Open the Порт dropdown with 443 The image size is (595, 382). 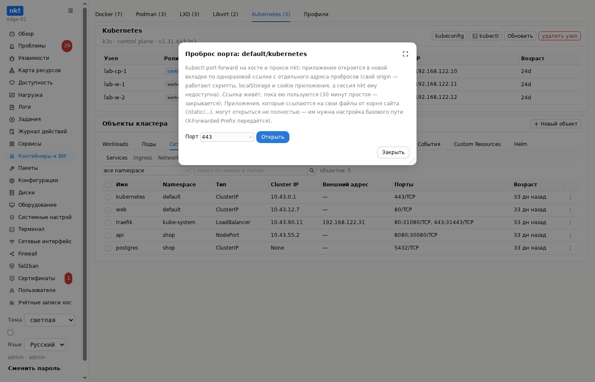(227, 137)
